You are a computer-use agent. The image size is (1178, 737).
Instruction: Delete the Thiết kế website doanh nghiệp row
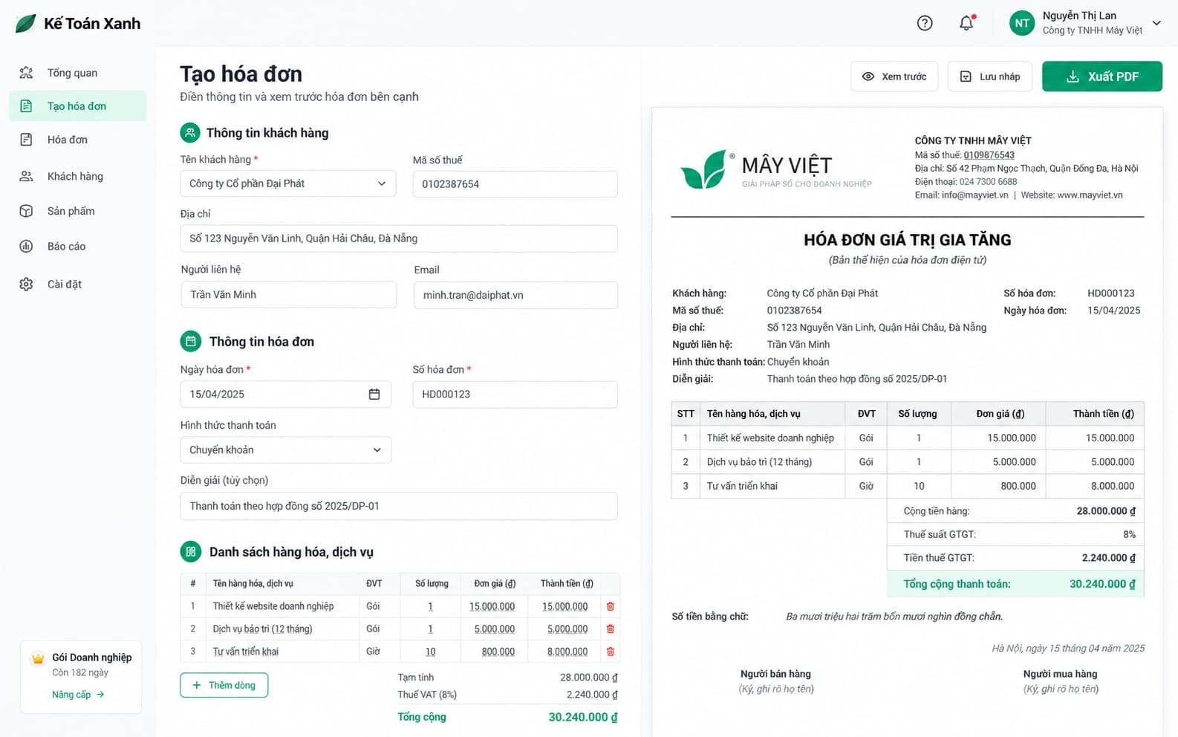point(611,606)
